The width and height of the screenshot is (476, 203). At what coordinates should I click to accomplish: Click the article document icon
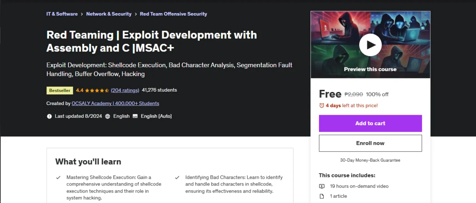tap(322, 196)
